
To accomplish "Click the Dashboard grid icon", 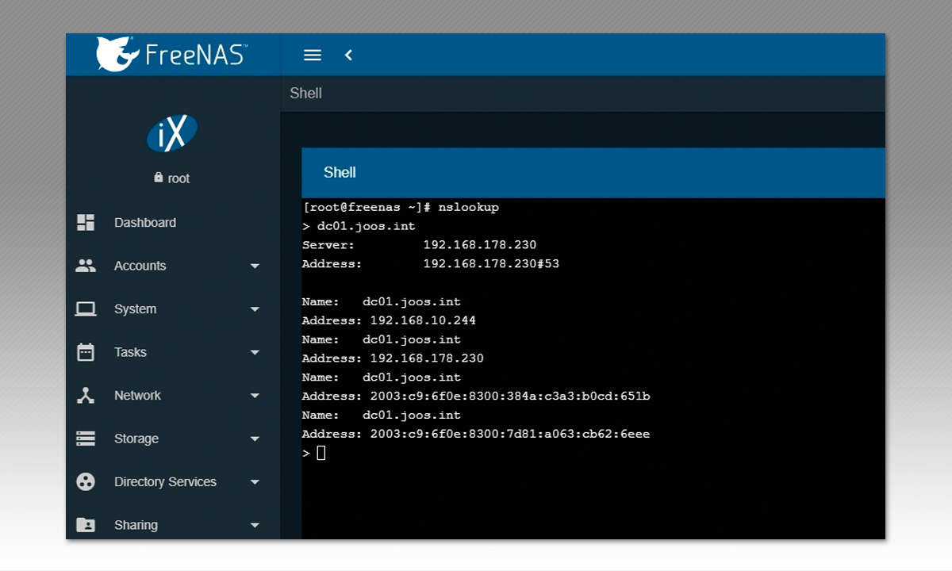I will [x=86, y=223].
